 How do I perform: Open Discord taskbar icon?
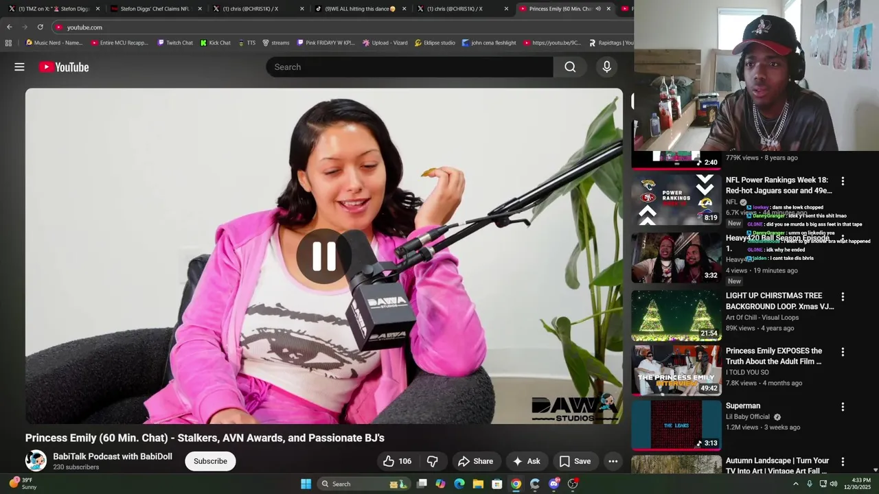tap(553, 484)
